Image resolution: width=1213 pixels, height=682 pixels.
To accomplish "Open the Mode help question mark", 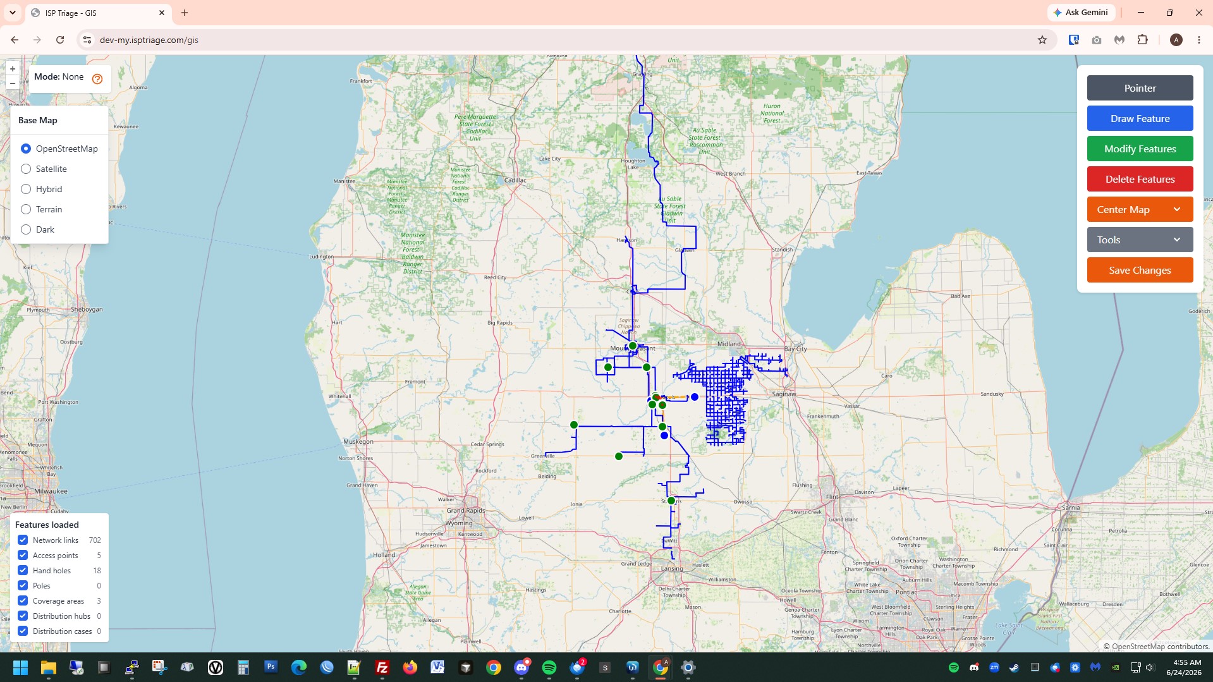I will tap(97, 79).
